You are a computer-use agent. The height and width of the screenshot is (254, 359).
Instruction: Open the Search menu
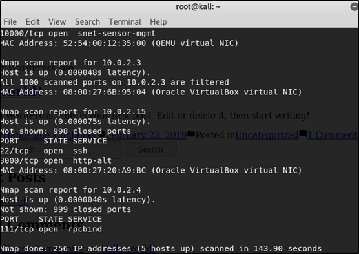pos(87,22)
